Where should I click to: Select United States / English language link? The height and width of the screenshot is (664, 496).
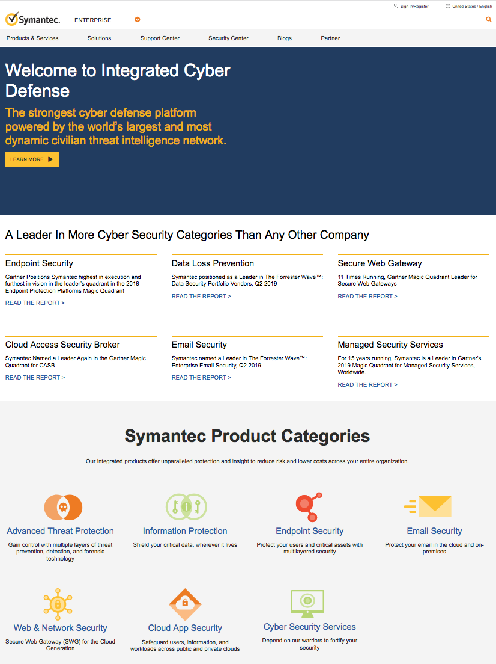[x=472, y=7]
